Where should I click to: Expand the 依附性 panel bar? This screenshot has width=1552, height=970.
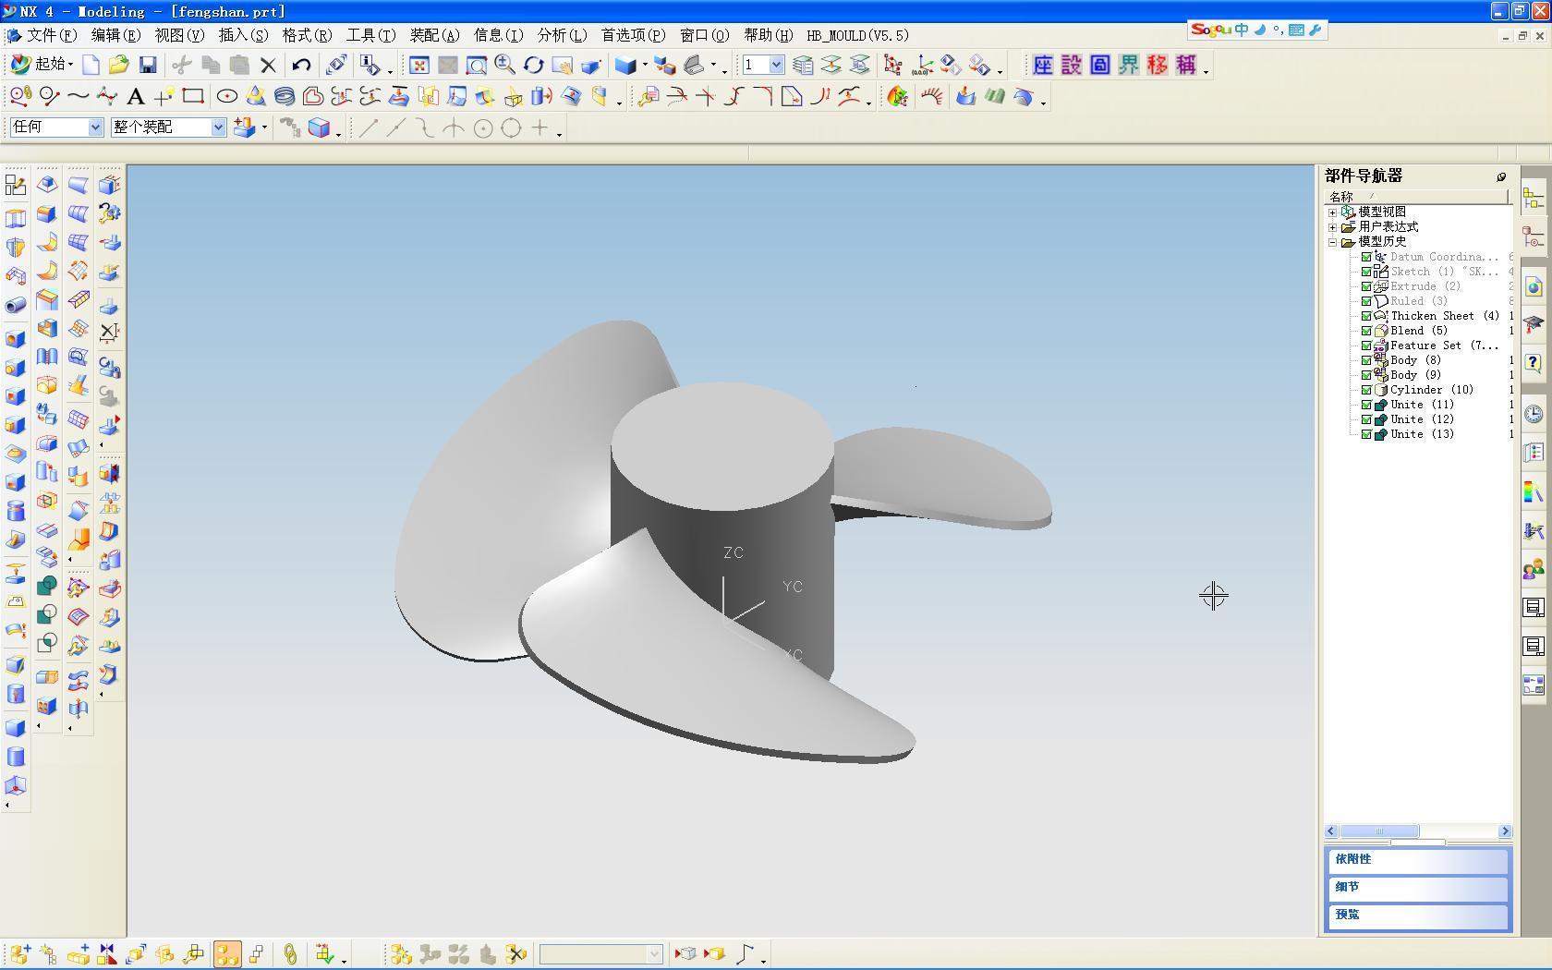1418,860
